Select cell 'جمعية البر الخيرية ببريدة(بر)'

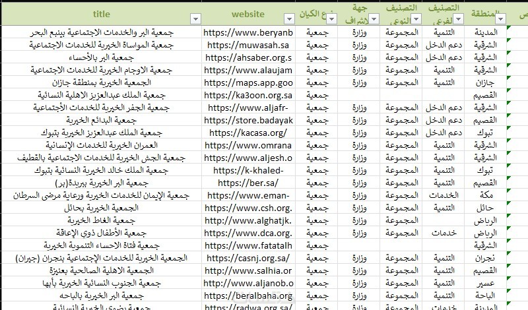102,183
